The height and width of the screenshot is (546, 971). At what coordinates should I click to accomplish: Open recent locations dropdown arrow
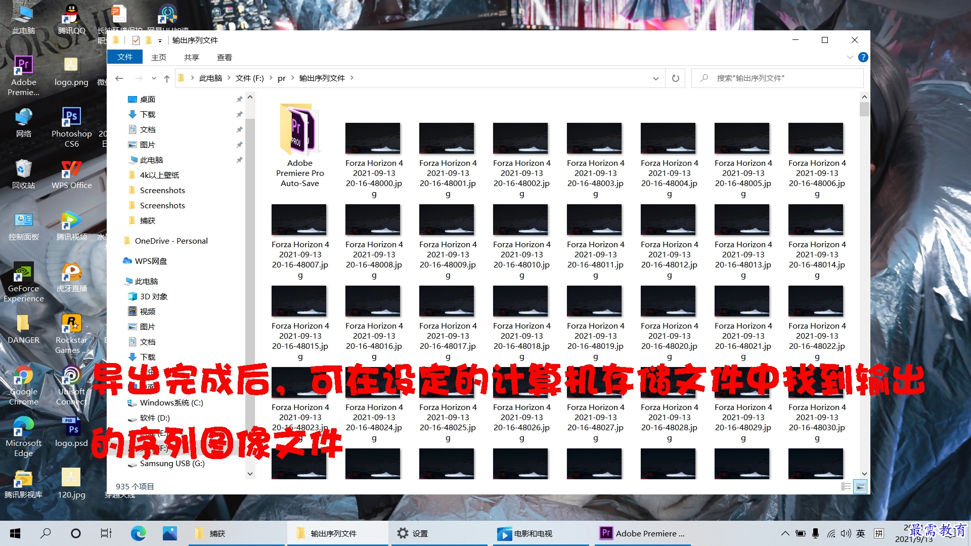point(154,78)
